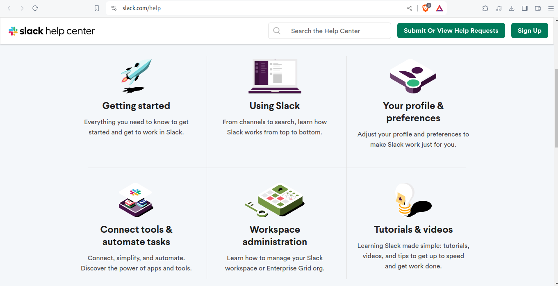Click the browser back arrow
558x286 pixels.
pos(9,8)
